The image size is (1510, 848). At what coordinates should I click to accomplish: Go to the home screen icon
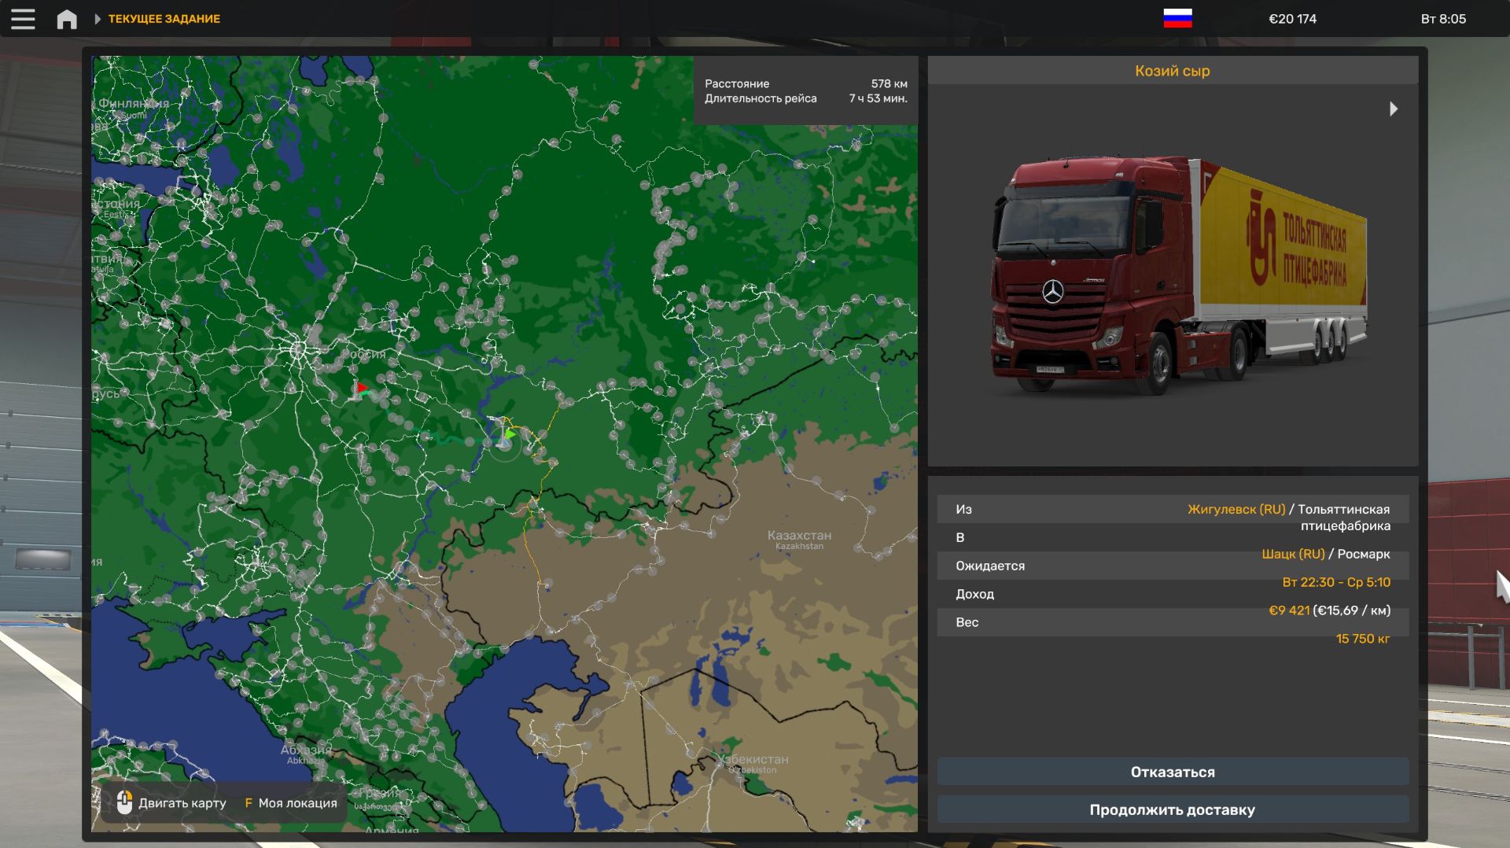point(67,19)
